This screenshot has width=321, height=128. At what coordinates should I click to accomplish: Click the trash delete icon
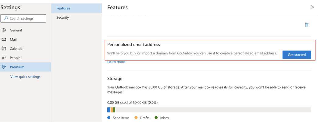(307, 25)
